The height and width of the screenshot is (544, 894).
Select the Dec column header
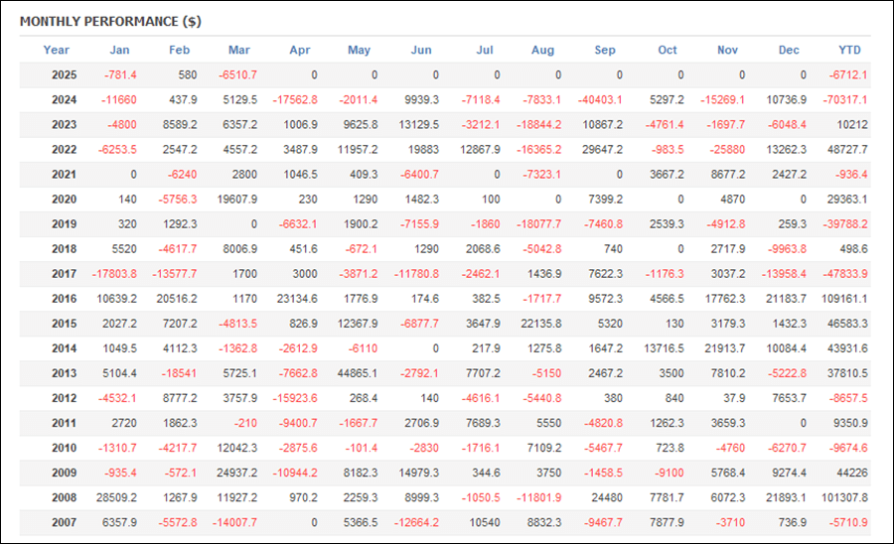789,50
